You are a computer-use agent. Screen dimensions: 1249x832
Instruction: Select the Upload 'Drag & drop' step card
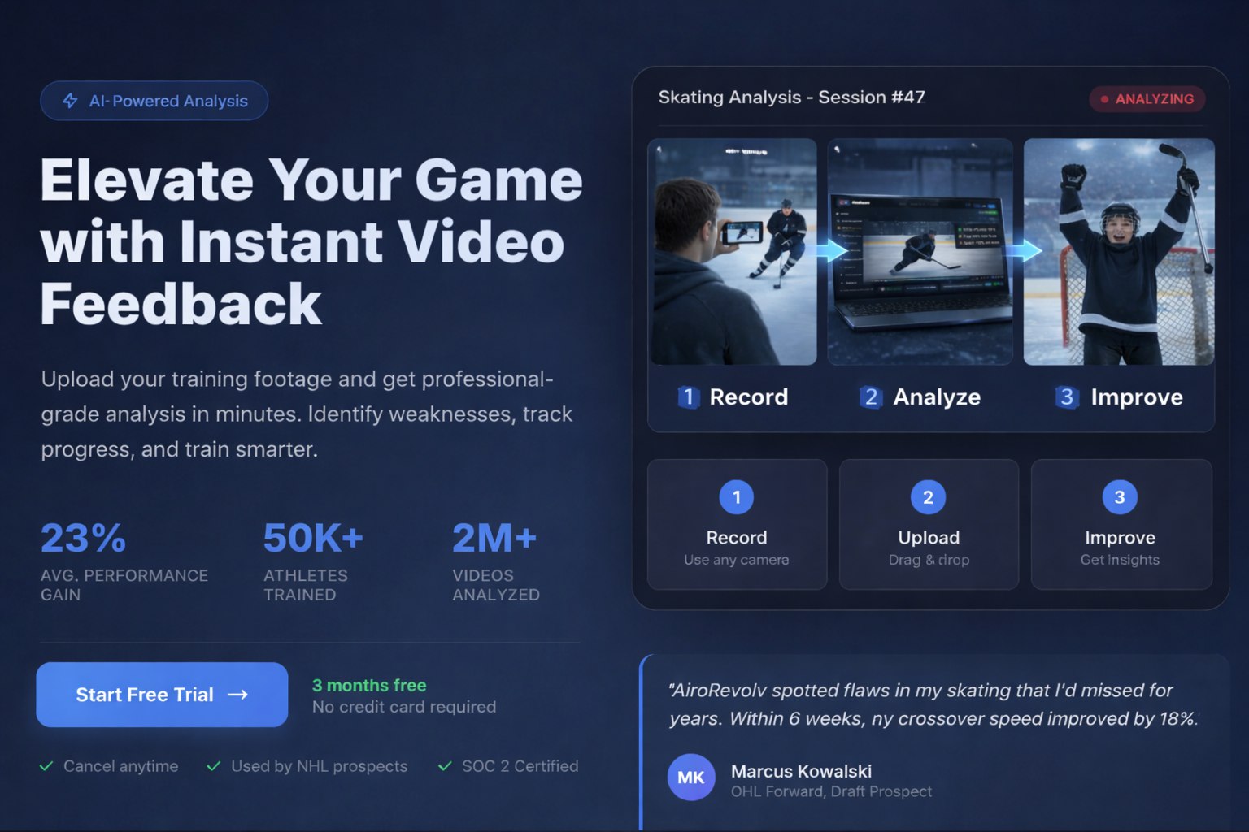929,525
